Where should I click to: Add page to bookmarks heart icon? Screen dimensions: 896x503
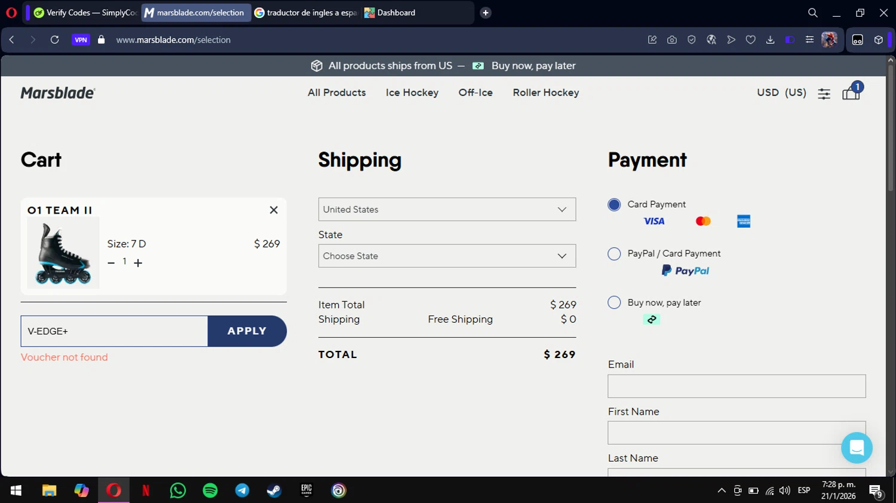751,39
